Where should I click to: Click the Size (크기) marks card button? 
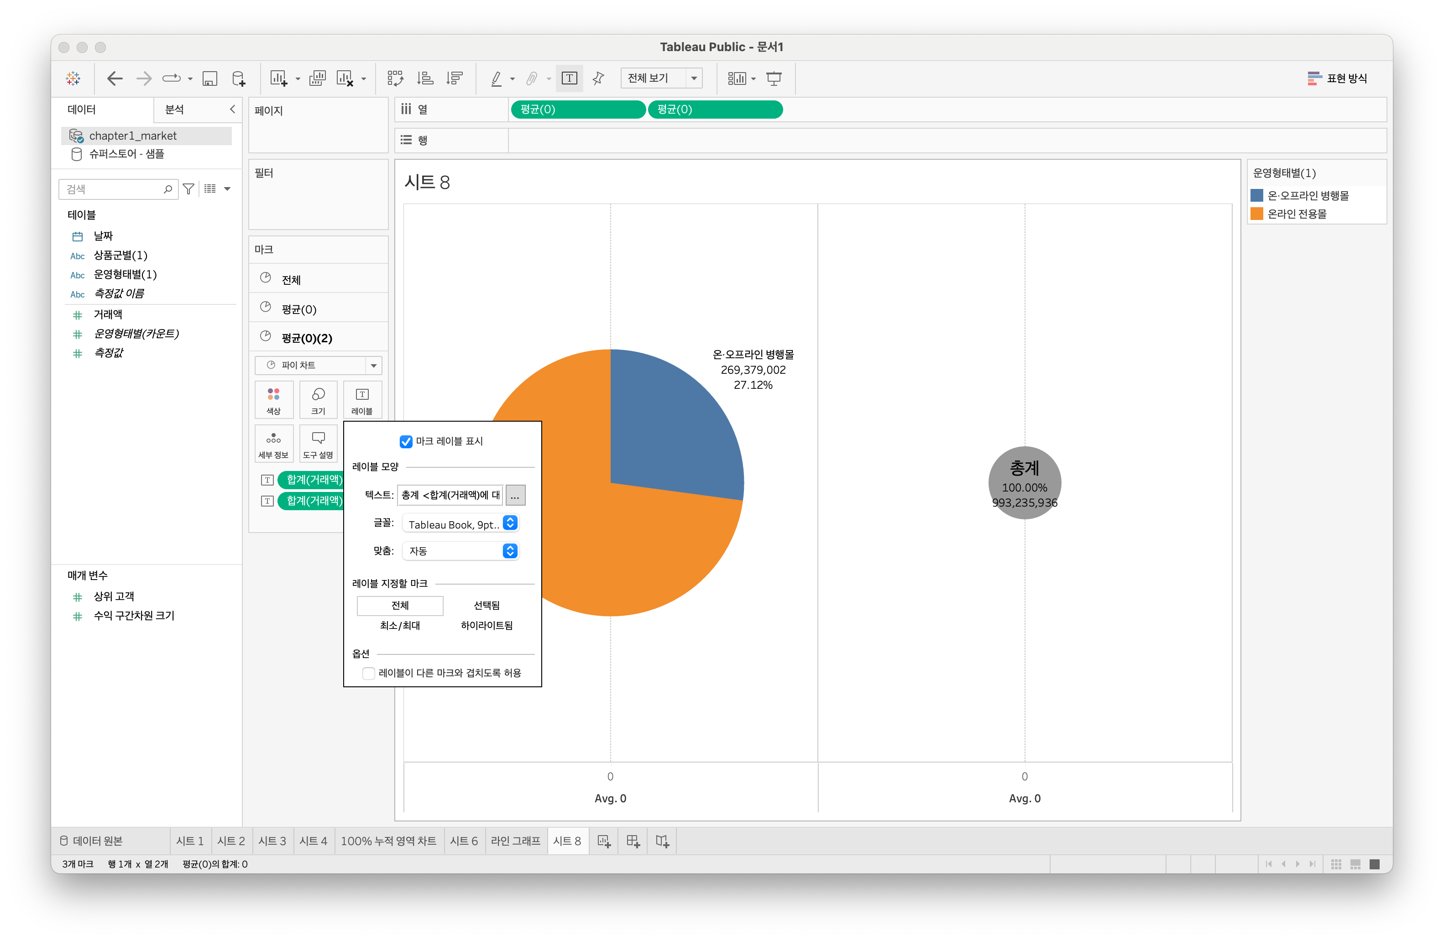[318, 400]
